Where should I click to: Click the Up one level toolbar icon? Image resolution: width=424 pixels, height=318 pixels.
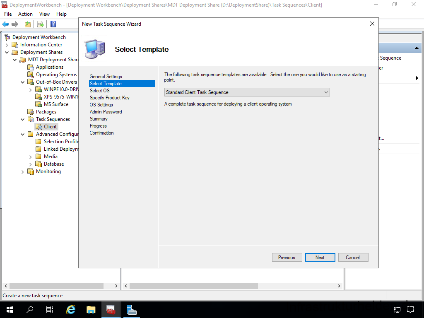[x=28, y=24]
